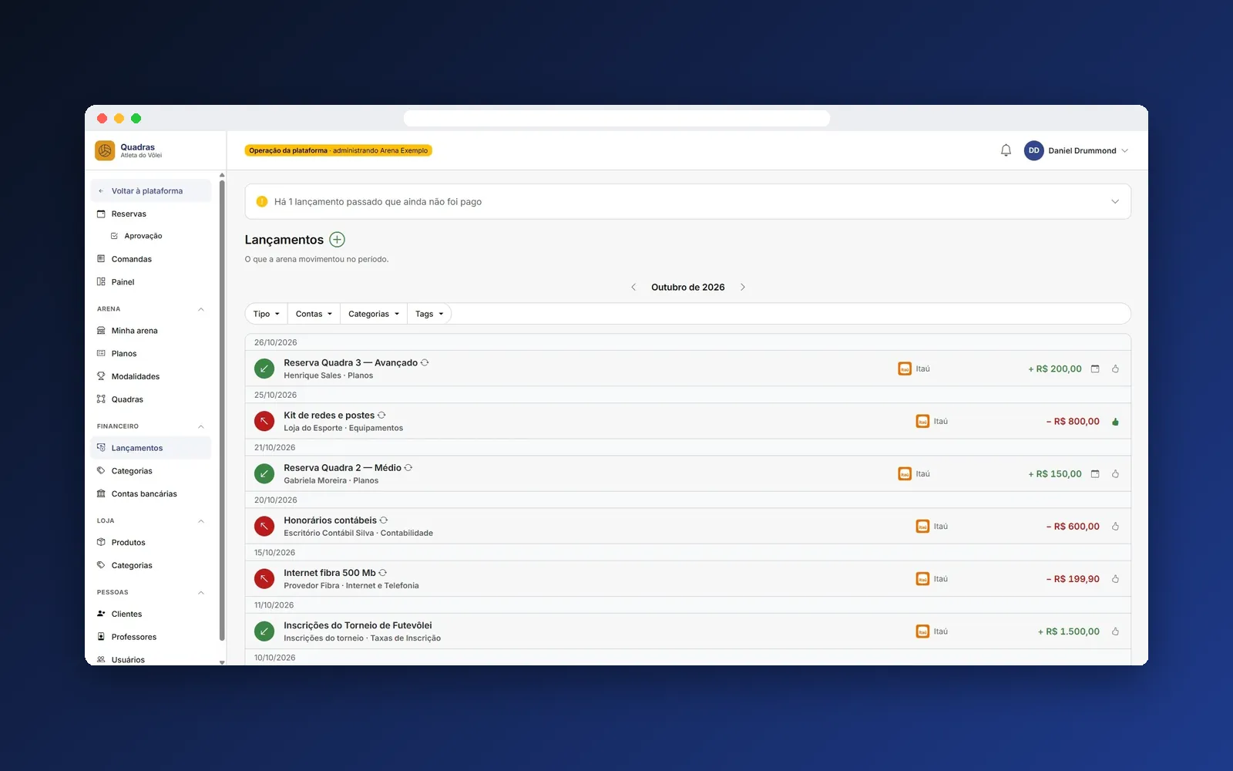Collapse the ARENA sidebar section

[x=201, y=309]
